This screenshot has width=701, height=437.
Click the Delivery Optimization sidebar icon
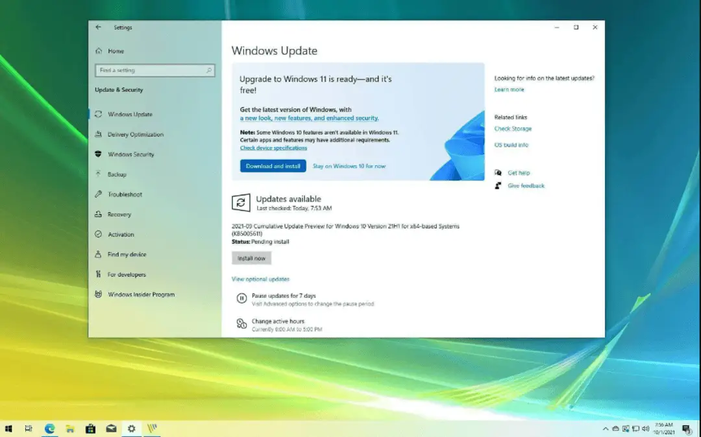pos(99,134)
